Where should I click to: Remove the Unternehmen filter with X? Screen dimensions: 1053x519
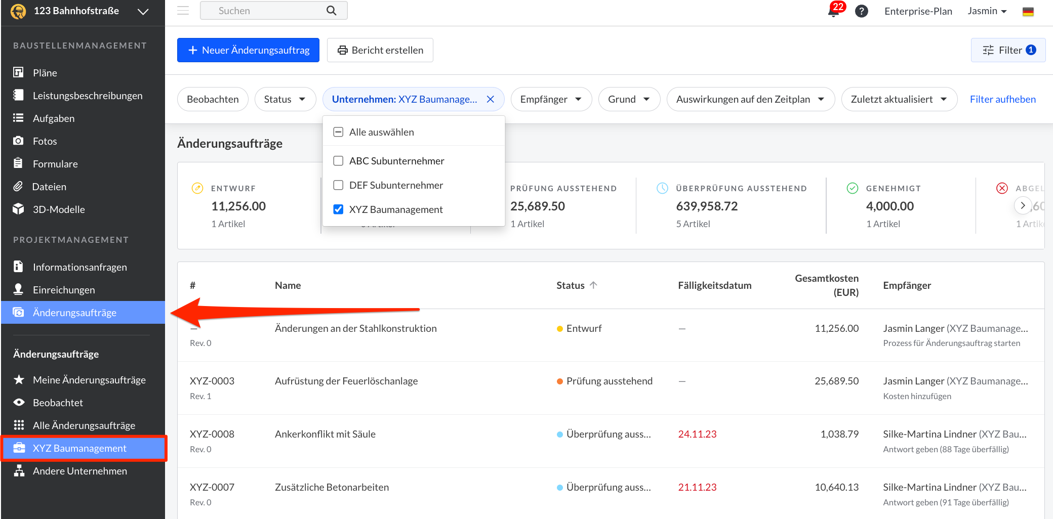pos(490,99)
